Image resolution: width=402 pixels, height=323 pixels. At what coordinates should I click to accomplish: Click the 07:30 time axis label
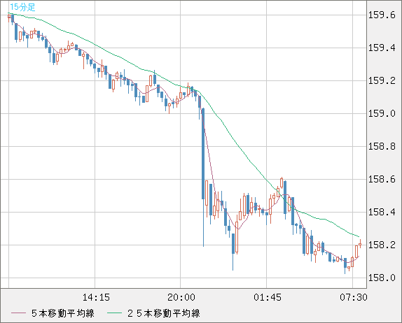click(x=354, y=297)
